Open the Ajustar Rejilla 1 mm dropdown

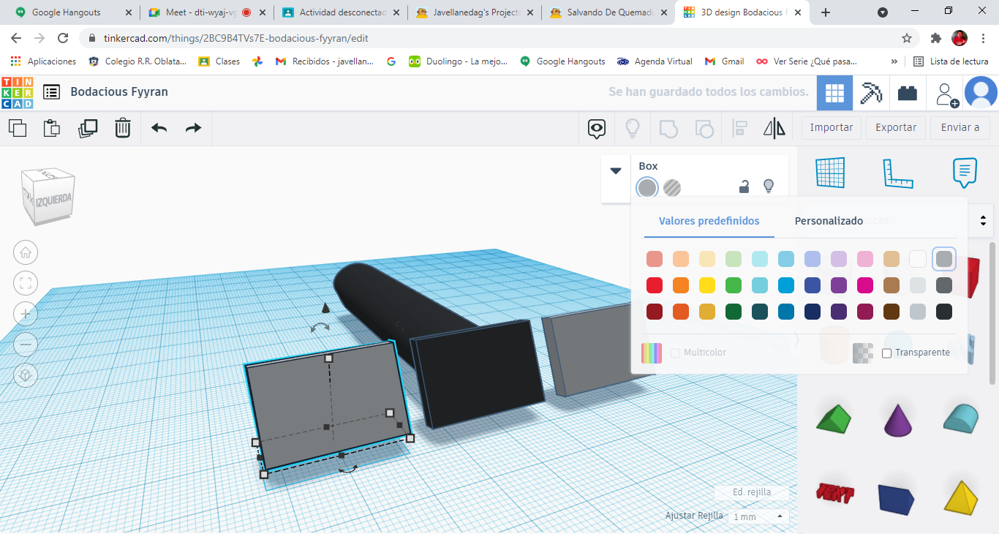tap(758, 516)
